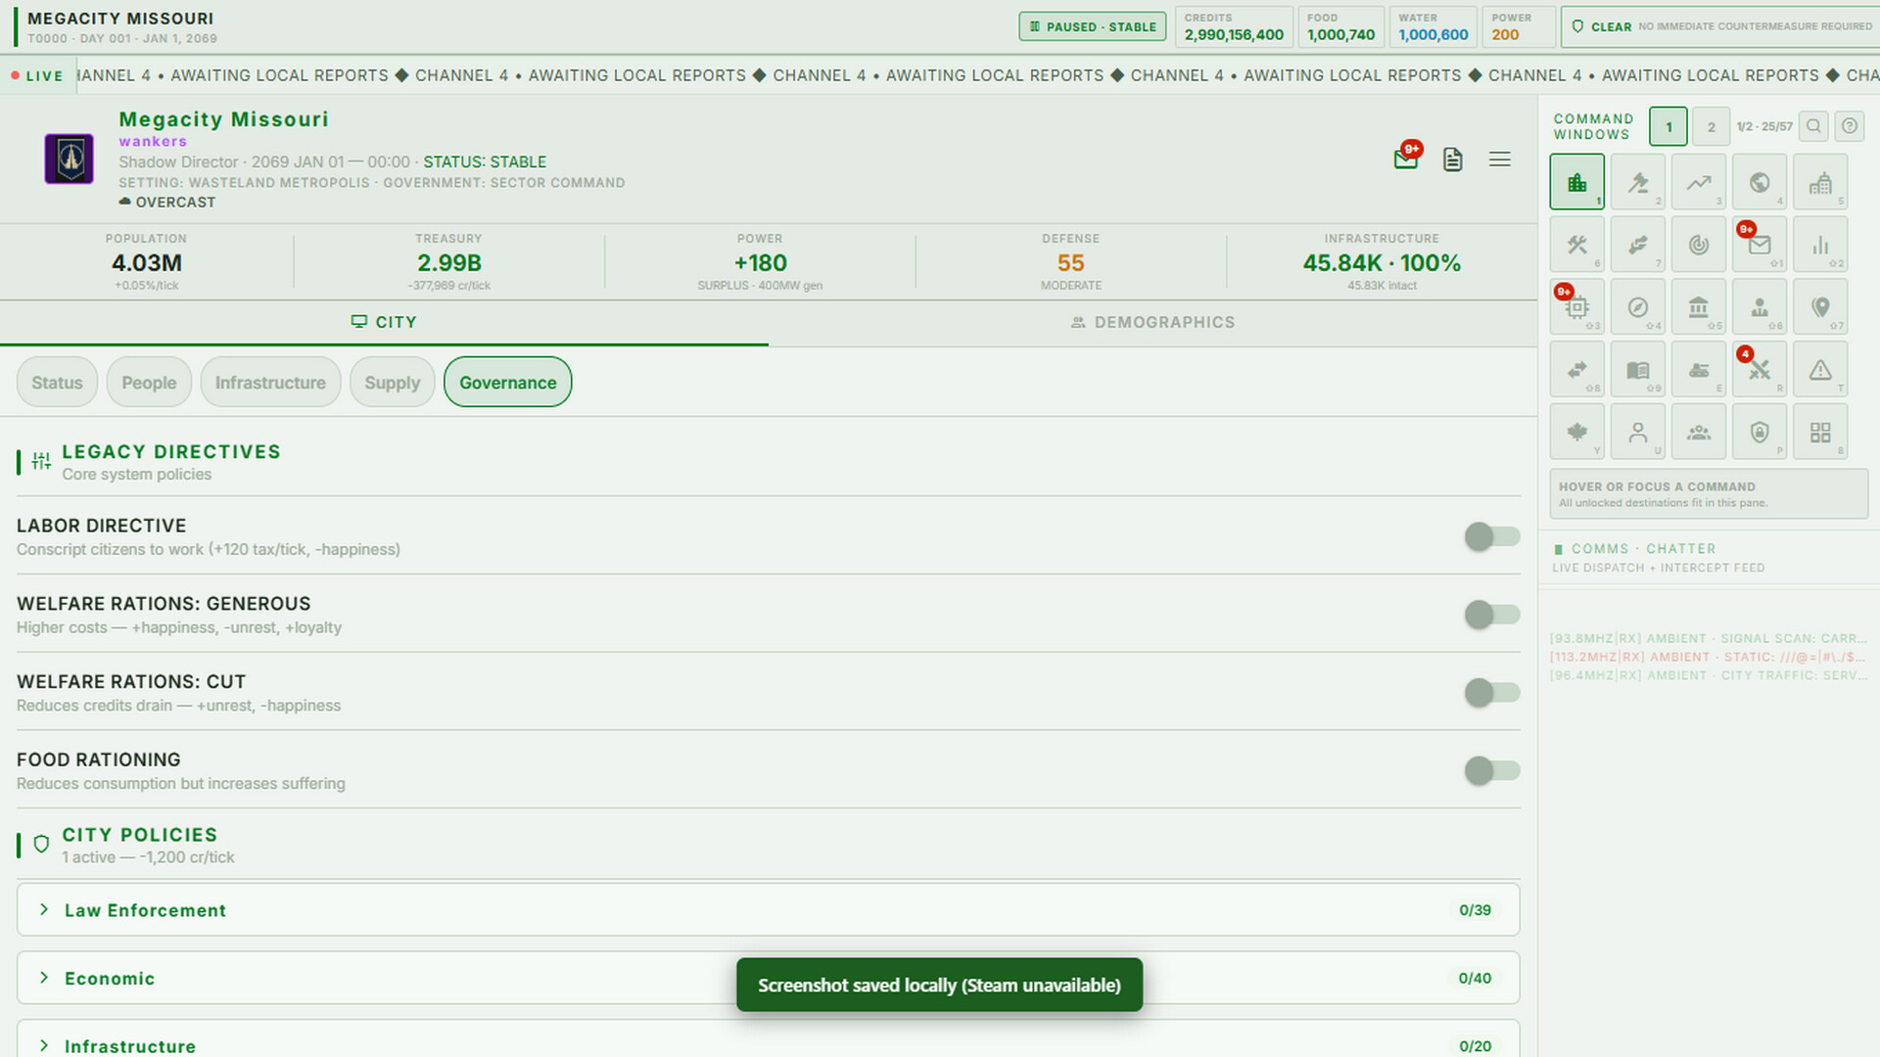Search command windows with magnifier icon

[1813, 126]
